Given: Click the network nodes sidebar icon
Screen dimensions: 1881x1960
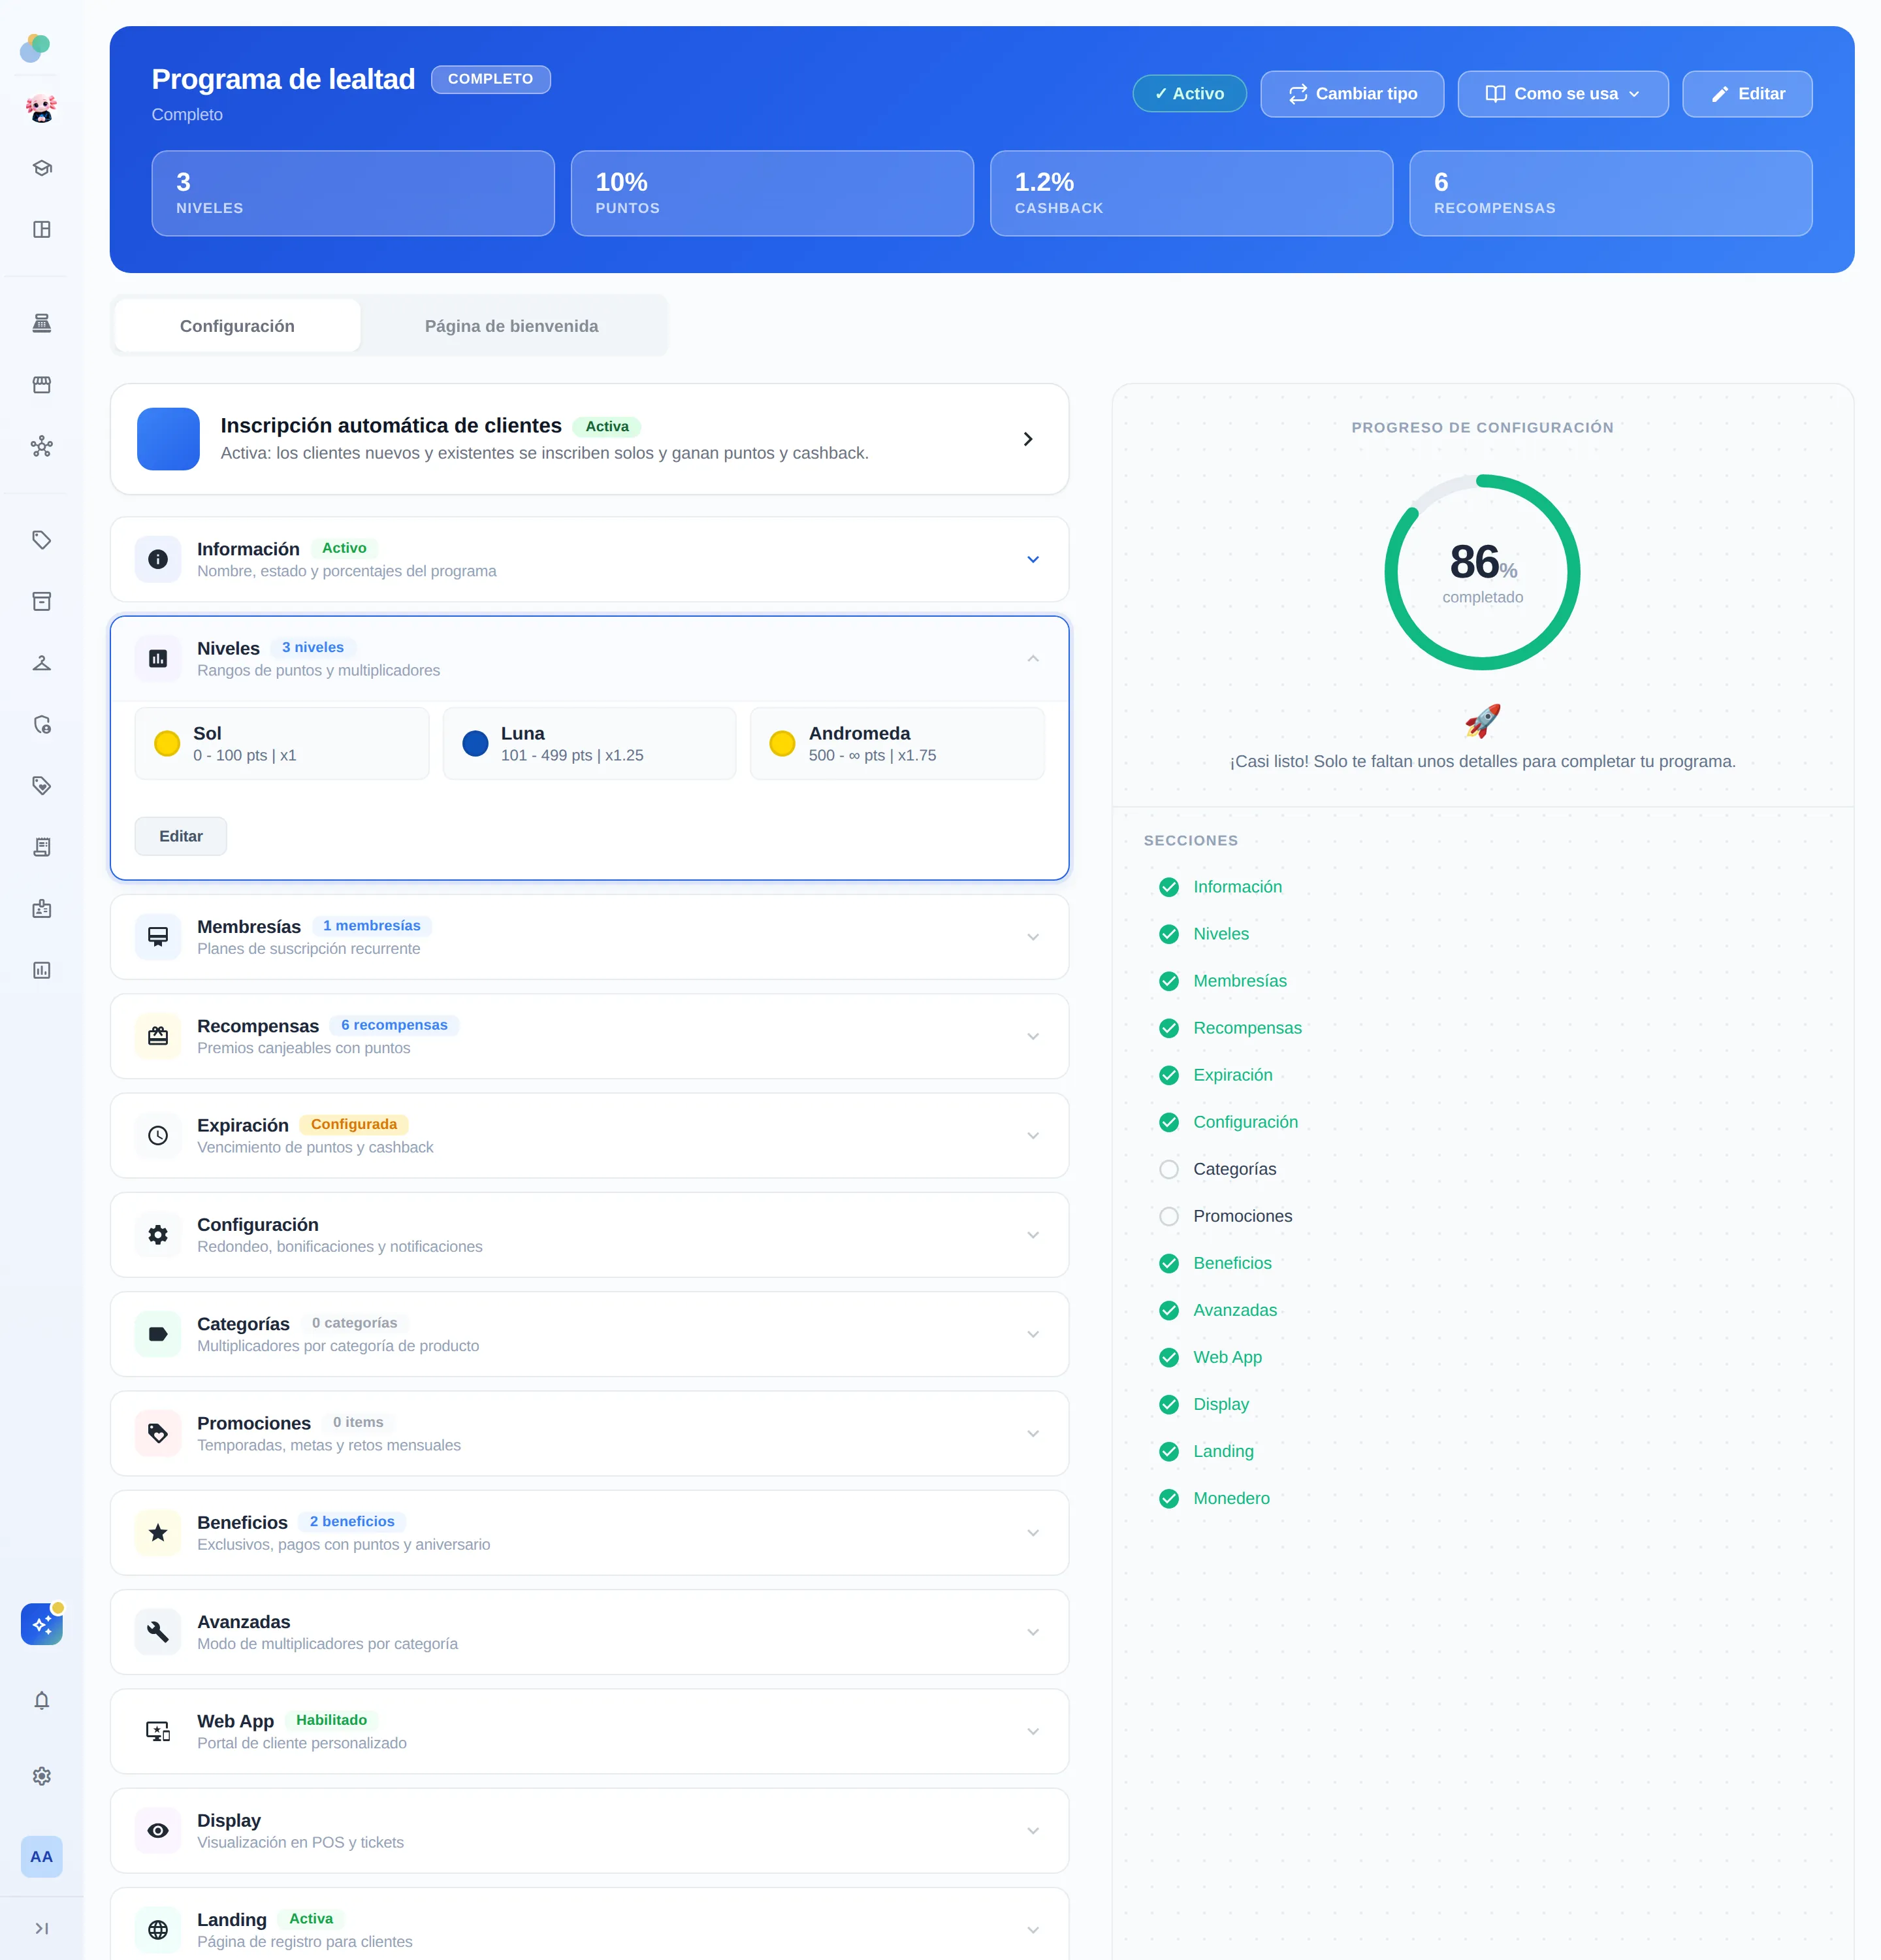Looking at the screenshot, I should pyautogui.click(x=41, y=446).
